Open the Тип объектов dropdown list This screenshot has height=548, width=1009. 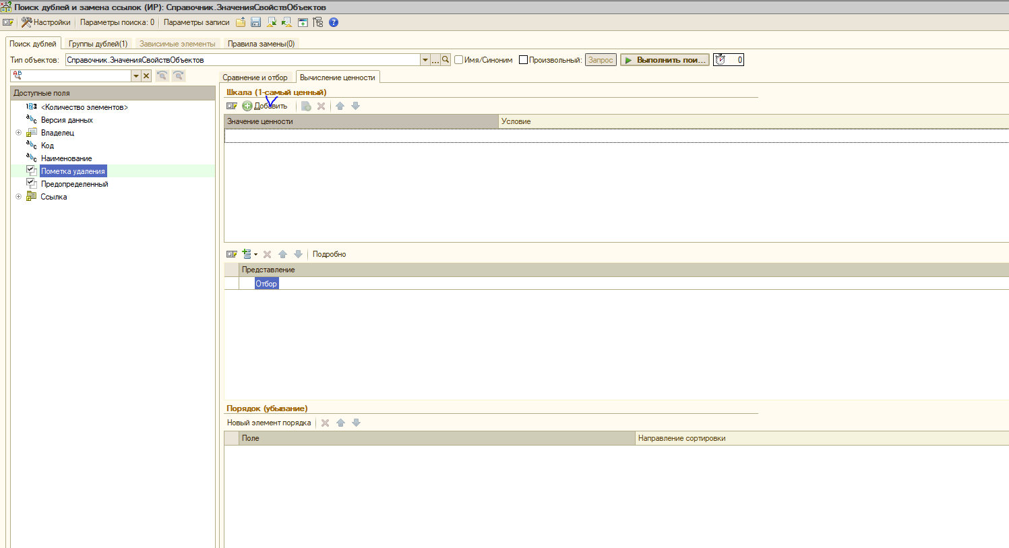[425, 60]
